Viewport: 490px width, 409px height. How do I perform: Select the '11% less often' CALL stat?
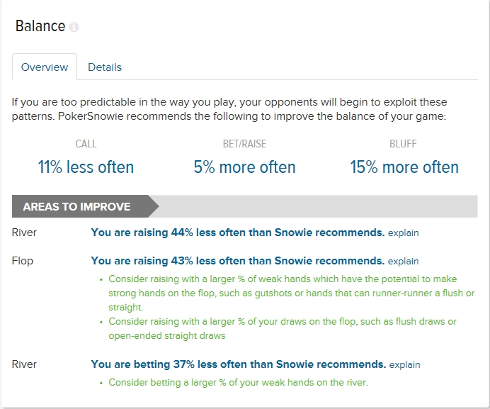point(86,167)
